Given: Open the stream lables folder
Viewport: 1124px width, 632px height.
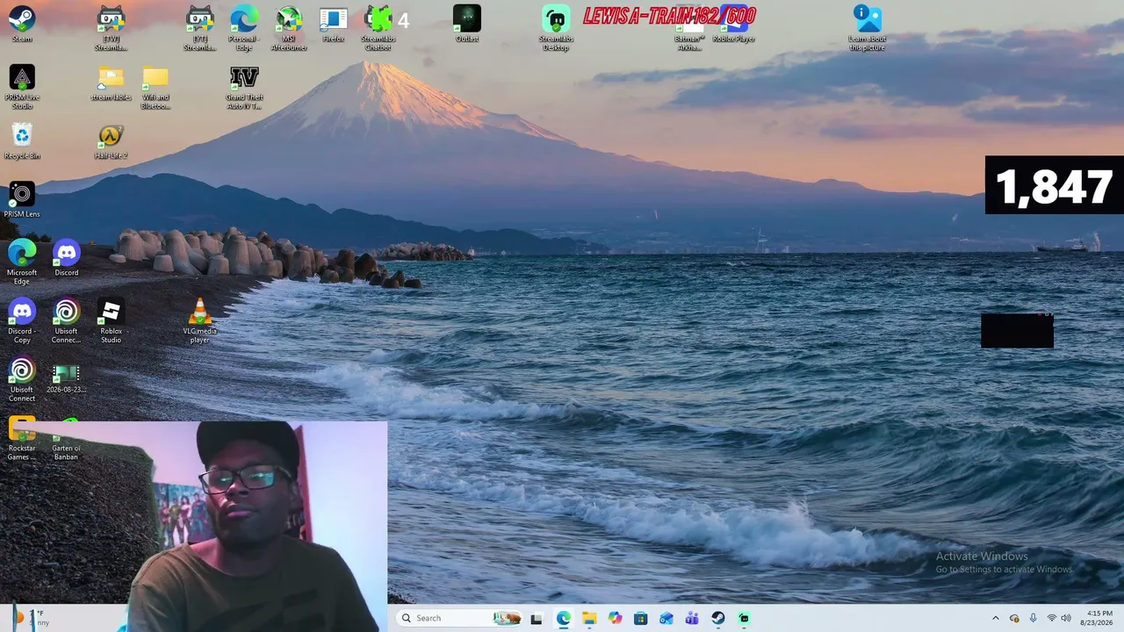Looking at the screenshot, I should coord(111,83).
